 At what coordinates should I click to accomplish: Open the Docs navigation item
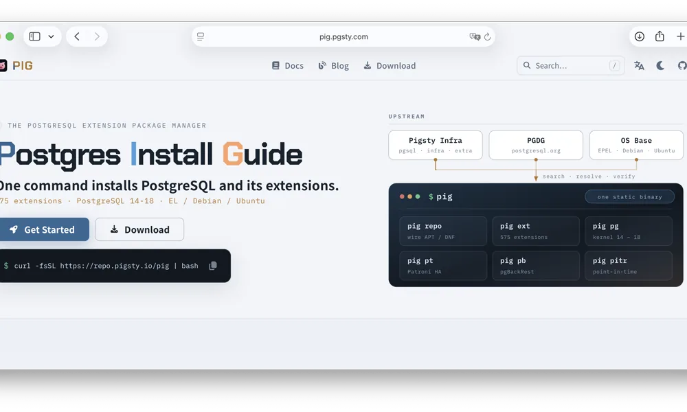click(x=287, y=66)
